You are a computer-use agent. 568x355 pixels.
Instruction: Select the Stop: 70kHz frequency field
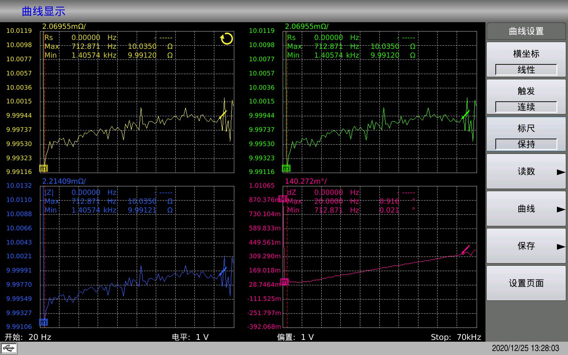[x=456, y=337]
